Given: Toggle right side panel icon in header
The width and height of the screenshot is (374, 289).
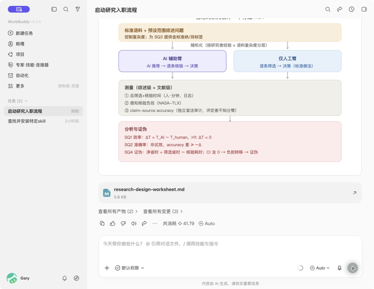Looking at the screenshot, I should click(364, 9).
